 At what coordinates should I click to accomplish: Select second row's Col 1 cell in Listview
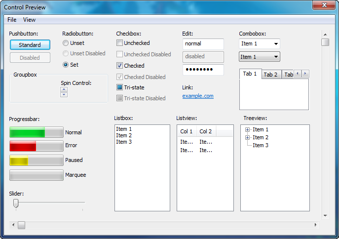[187, 150]
